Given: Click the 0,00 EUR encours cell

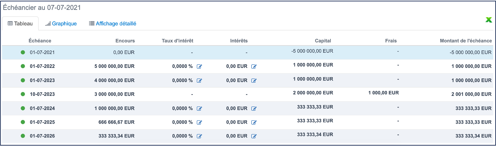Looking at the screenshot, I should coord(124,52).
